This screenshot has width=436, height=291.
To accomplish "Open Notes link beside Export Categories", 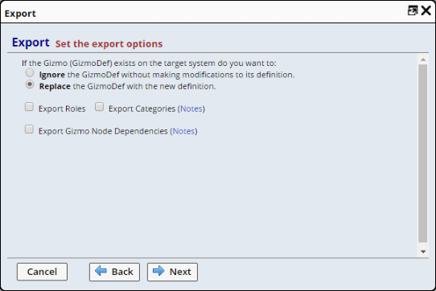I will click(191, 109).
